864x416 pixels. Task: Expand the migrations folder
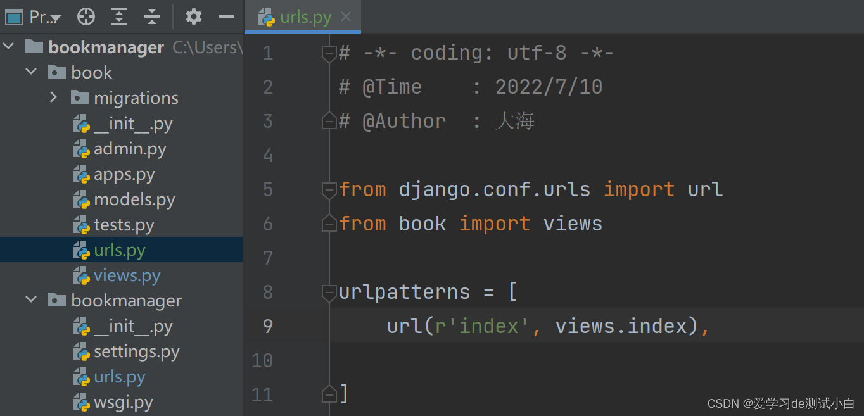coord(54,98)
